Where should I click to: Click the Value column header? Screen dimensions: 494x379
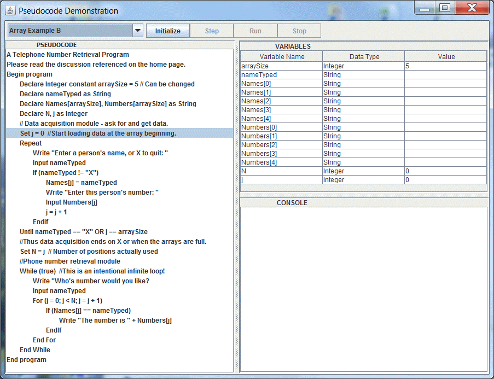click(x=446, y=56)
